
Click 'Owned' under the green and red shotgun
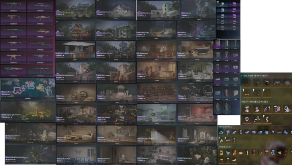point(14,76)
